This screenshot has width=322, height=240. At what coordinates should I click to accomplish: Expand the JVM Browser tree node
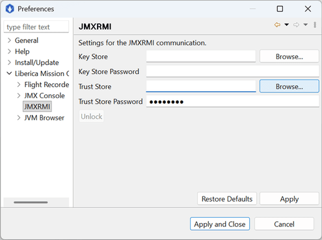[19, 118]
